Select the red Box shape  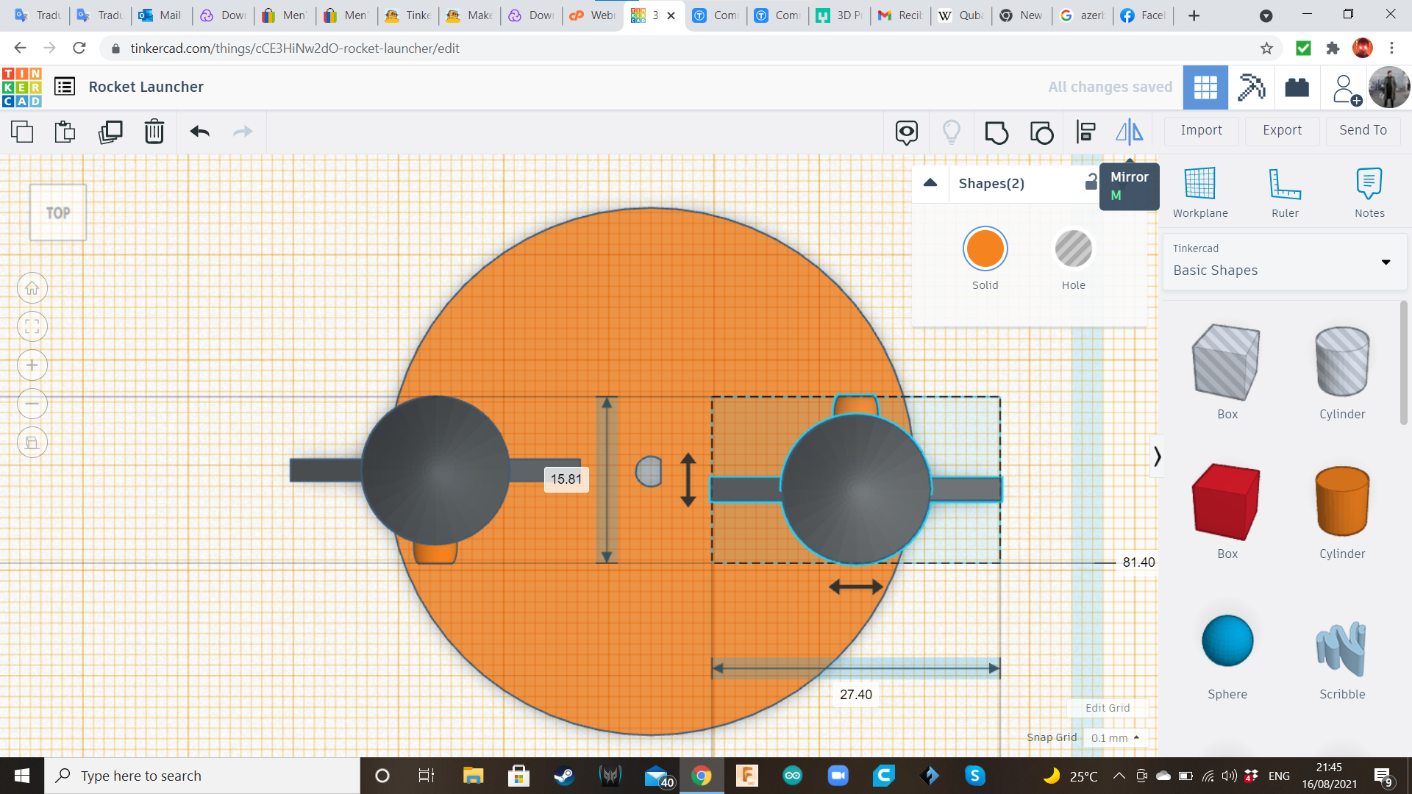click(1227, 502)
